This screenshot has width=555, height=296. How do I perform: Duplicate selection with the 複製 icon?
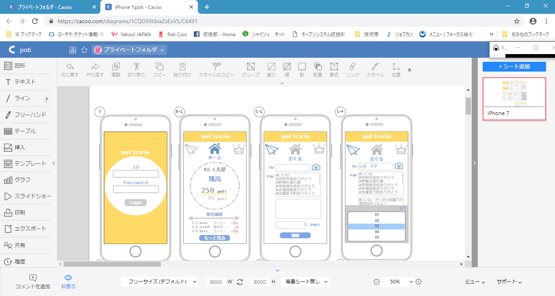(116, 70)
